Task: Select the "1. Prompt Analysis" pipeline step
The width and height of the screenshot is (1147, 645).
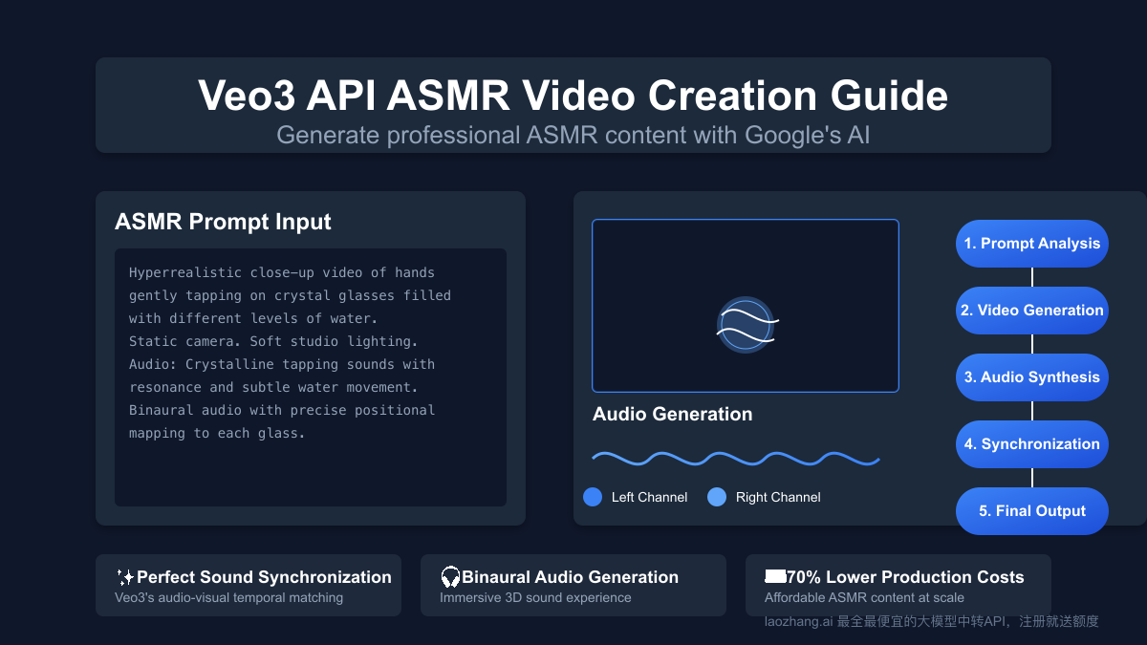Action: (x=1031, y=244)
